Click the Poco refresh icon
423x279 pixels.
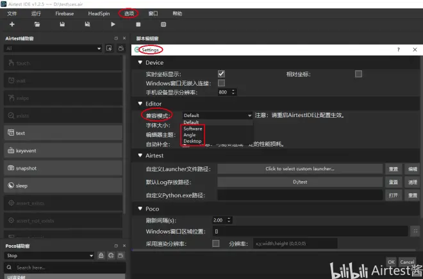pyautogui.click(x=111, y=255)
